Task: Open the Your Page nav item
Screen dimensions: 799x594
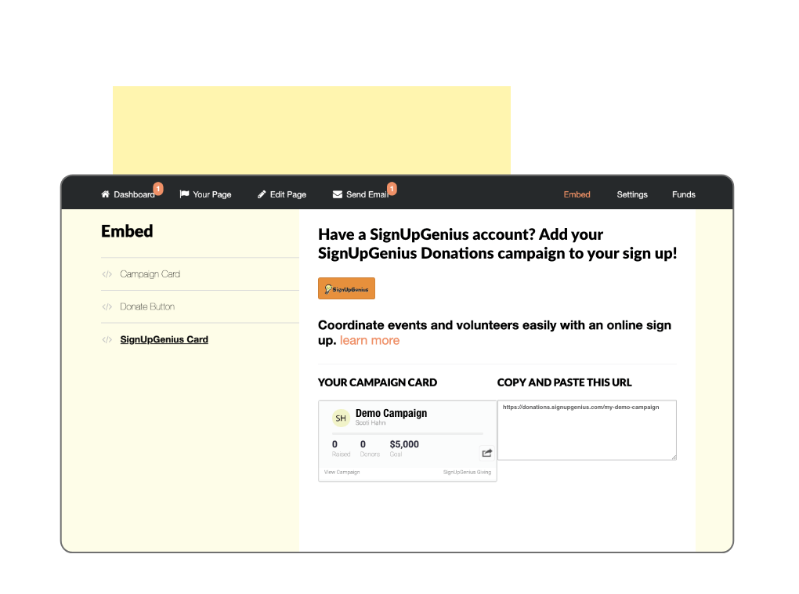Action: [x=206, y=194]
